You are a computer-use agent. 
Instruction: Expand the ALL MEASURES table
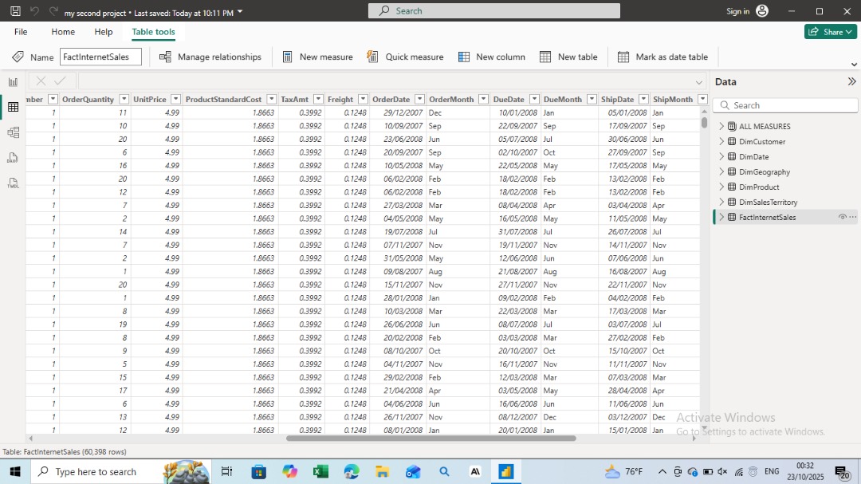(721, 126)
